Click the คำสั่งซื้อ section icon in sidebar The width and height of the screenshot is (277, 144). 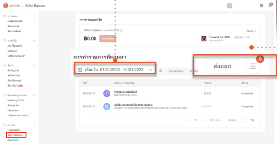click(x=5, y=41)
